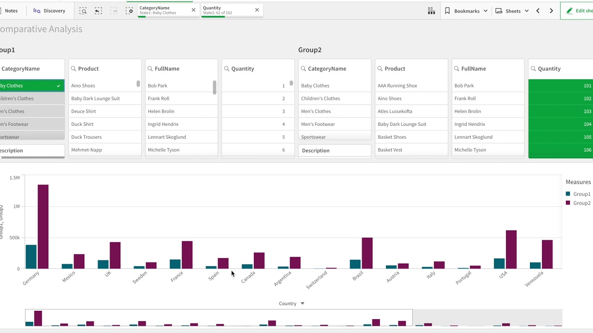Search in Group2 FullName filter pane
The width and height of the screenshot is (593, 333).
tap(457, 68)
